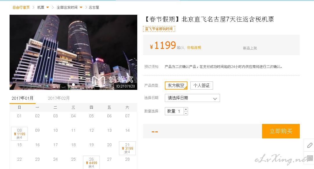Click the pencil feedback icon on sidebar

pos(310,145)
